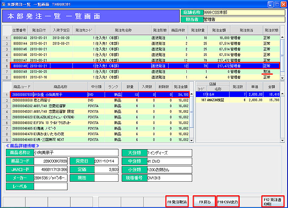Select store row 17 K&H
The image size is (288, 208).
[238, 94]
